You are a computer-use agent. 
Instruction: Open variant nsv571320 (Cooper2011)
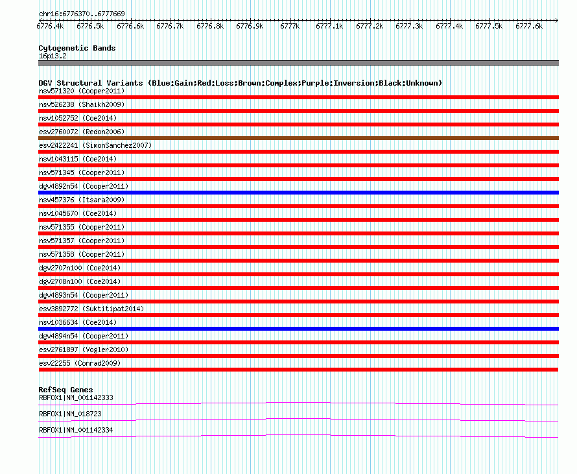[x=82, y=91]
